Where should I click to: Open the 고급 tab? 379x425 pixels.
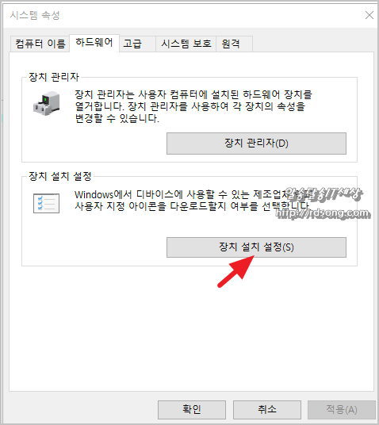pos(132,44)
